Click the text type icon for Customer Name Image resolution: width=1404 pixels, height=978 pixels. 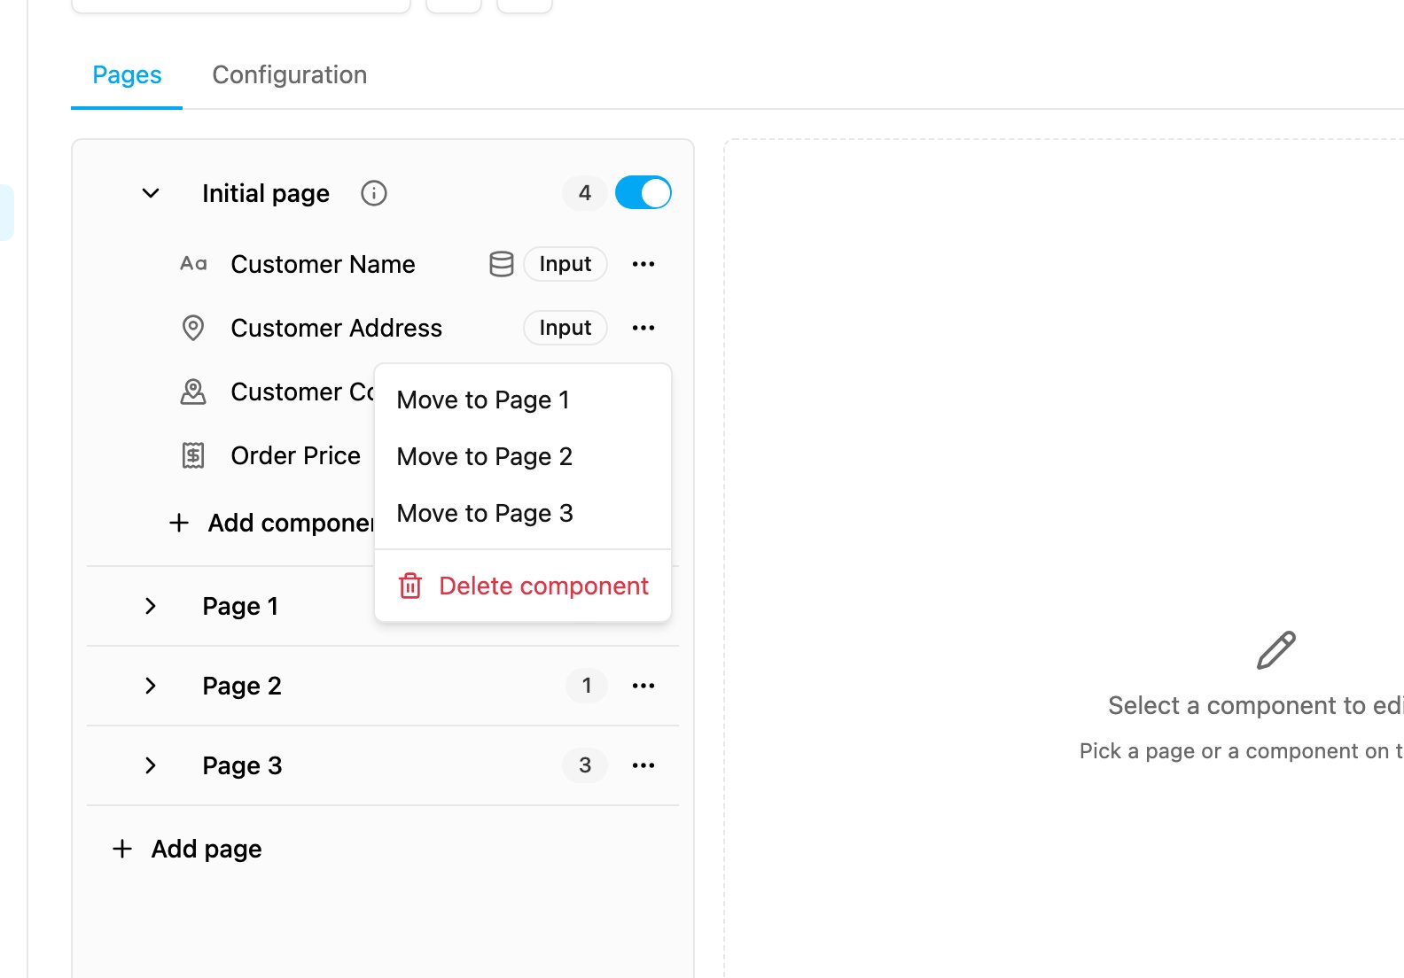[193, 264]
